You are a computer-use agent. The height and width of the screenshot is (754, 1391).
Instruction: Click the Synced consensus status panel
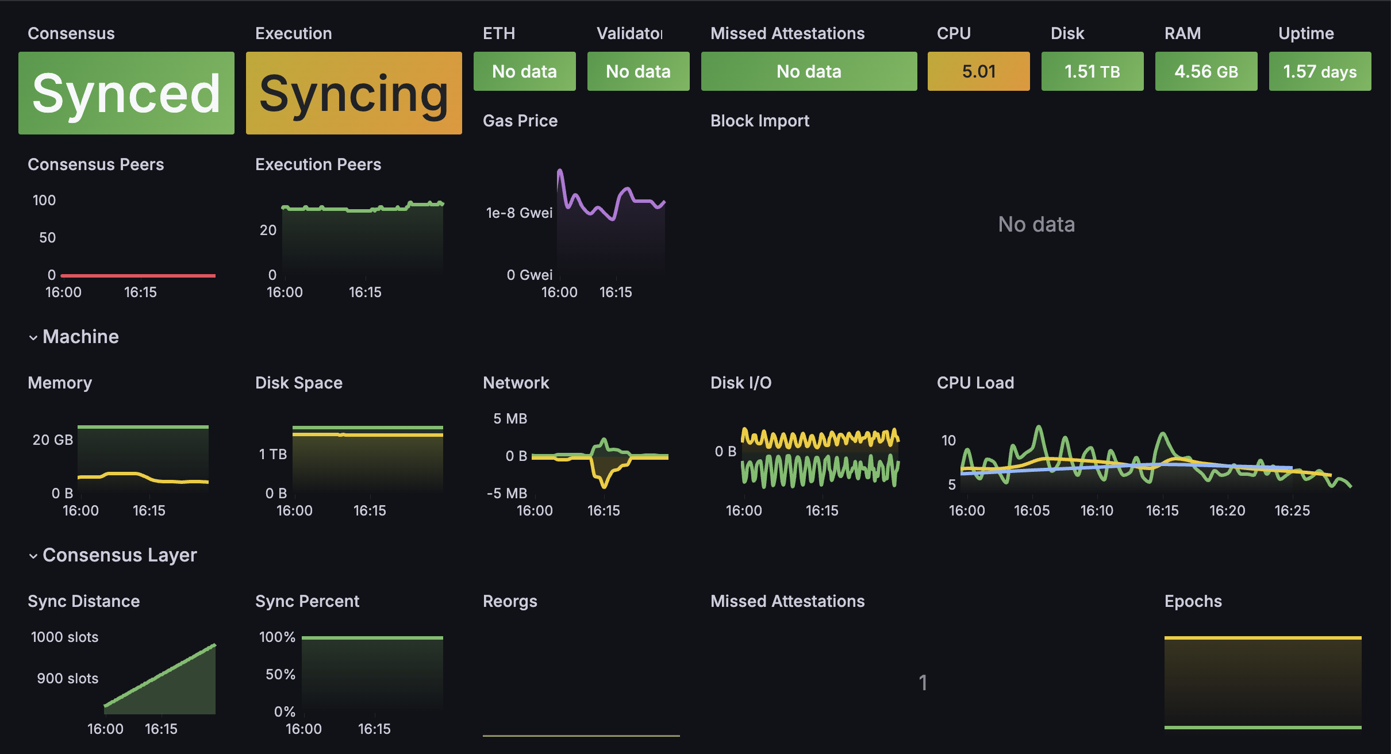[x=126, y=93]
